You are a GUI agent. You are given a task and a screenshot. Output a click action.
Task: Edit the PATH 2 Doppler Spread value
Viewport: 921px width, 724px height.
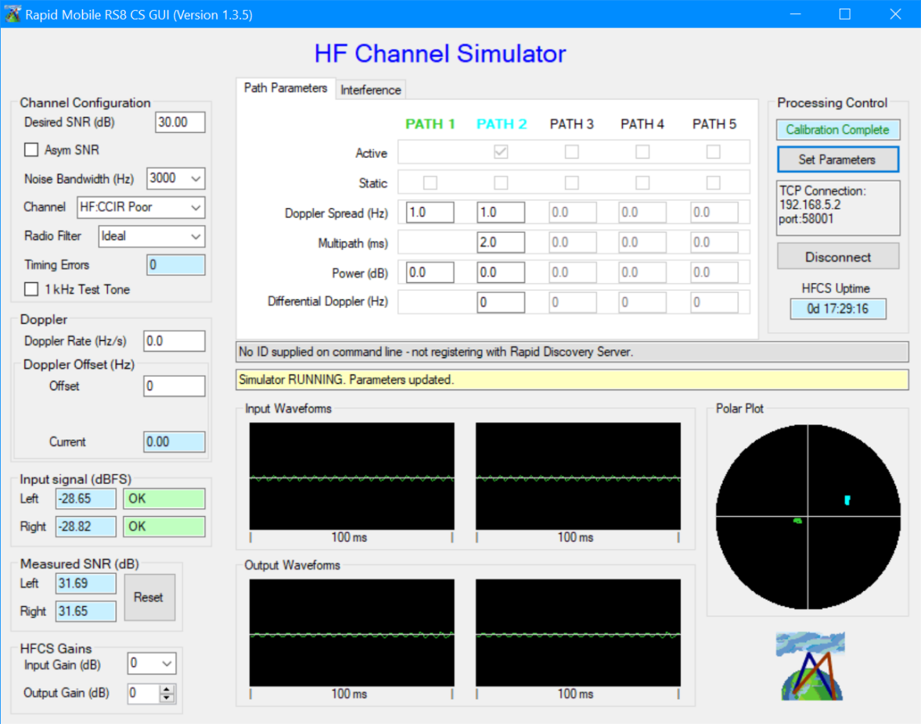coord(501,213)
